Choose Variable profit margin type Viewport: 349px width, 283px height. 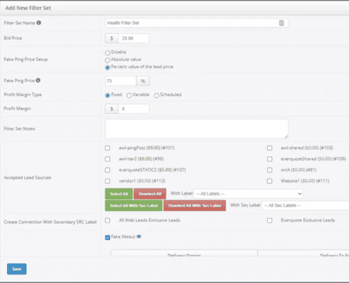[x=129, y=95]
